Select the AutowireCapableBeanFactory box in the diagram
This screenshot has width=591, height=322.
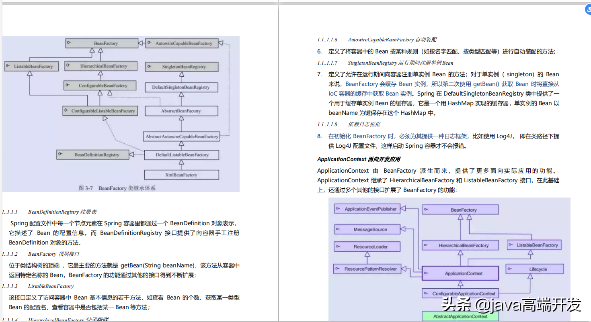(x=181, y=43)
